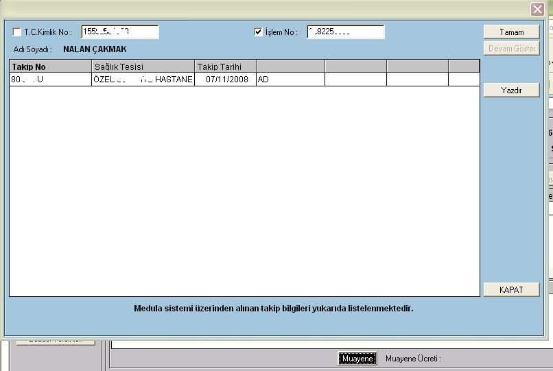Screen dimensions: 553x371
Task: Select the Takip Tarihi column header
Action: [x=225, y=67]
